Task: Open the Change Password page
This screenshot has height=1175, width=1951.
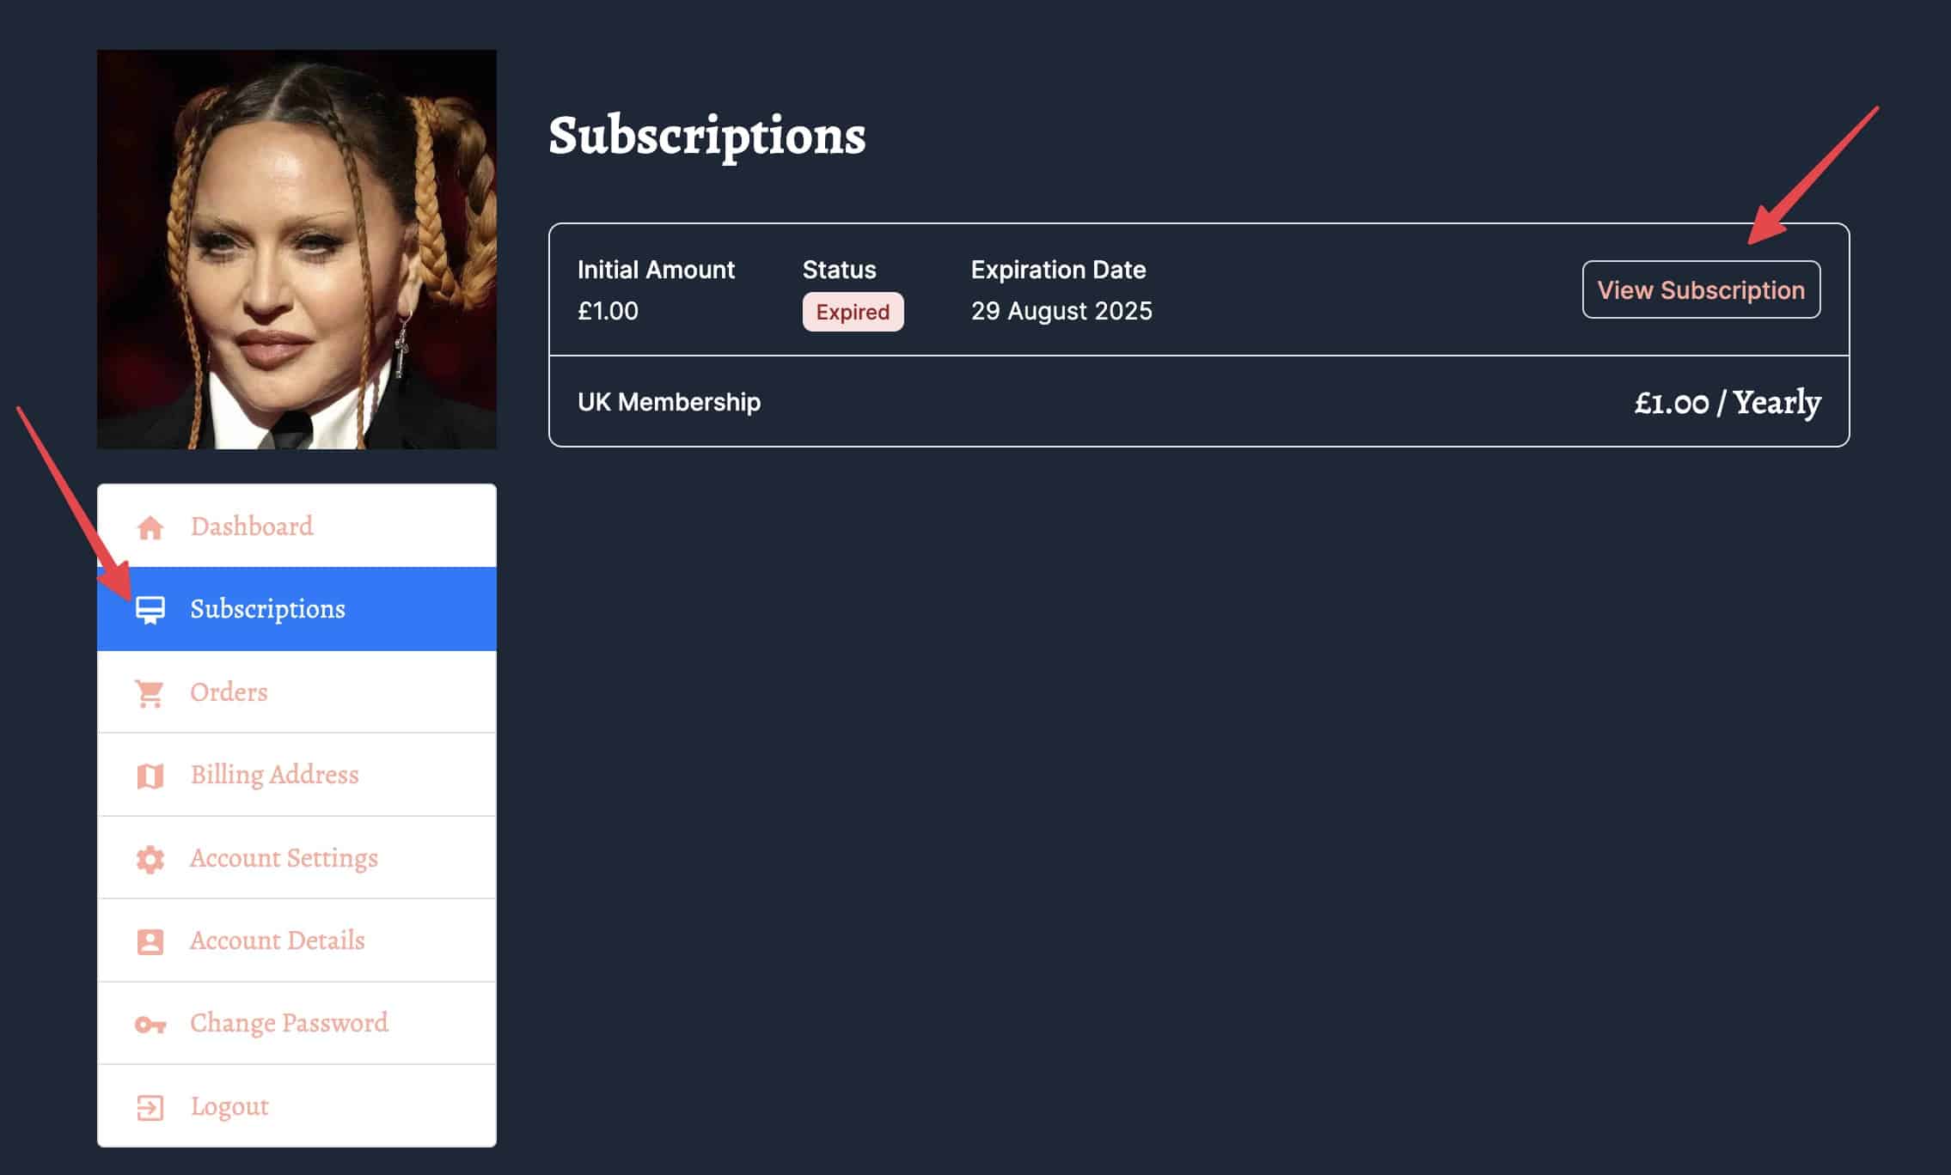Action: tap(297, 1023)
